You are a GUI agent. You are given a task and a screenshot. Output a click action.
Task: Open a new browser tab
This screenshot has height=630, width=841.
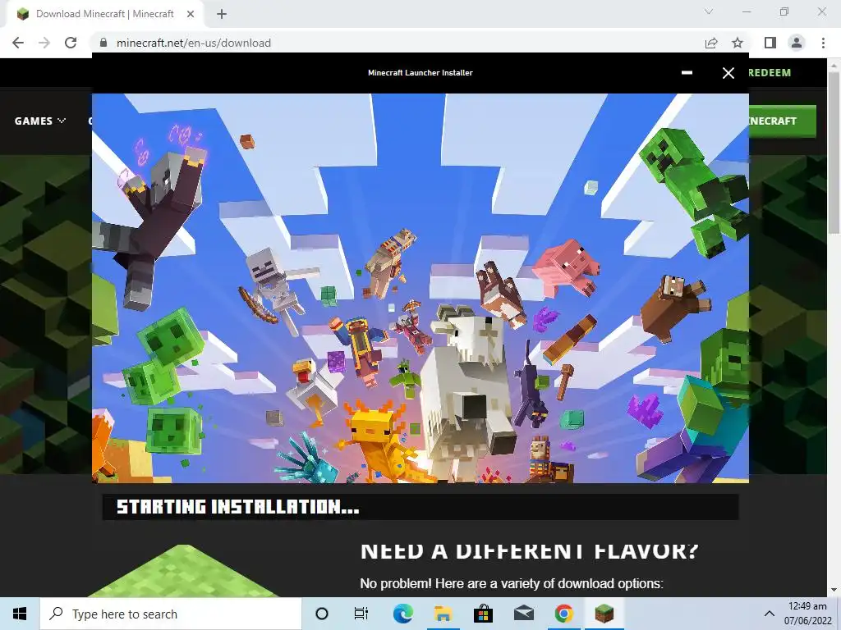pos(222,14)
